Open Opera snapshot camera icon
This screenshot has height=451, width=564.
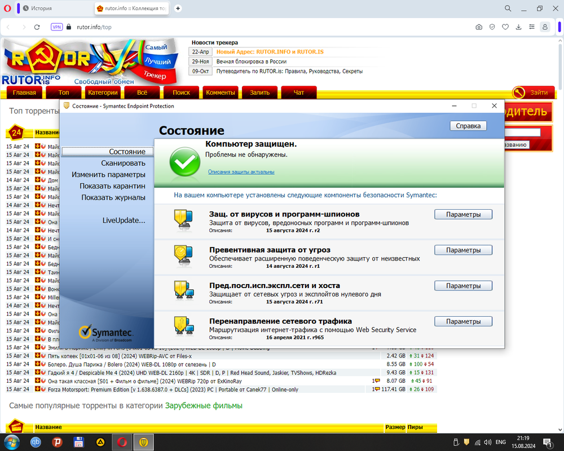[479, 27]
